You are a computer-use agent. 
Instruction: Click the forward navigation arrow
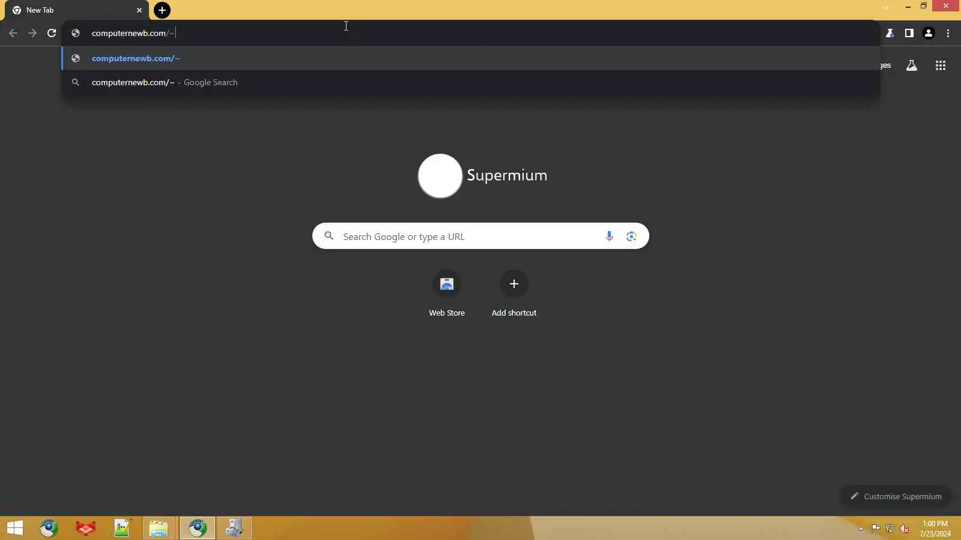(32, 33)
